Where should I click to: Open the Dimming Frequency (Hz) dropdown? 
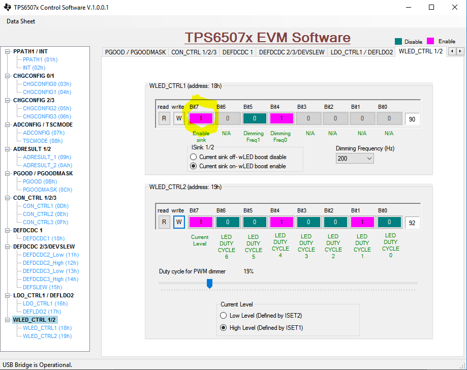355,159
